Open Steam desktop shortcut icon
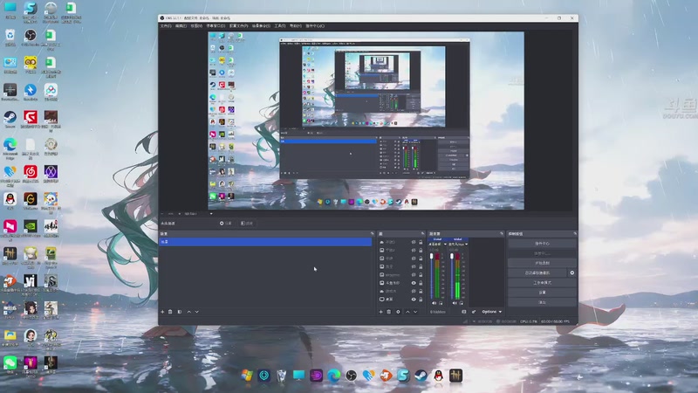Image resolution: width=698 pixels, height=393 pixels. click(x=10, y=118)
